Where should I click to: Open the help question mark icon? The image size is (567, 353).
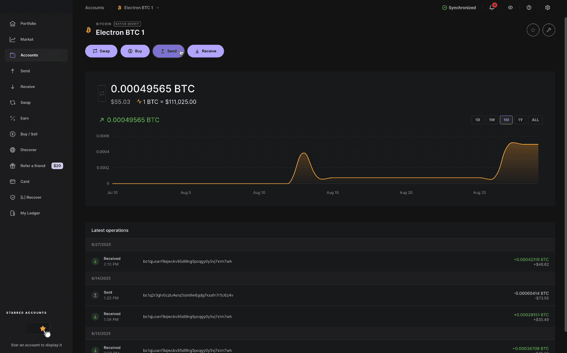pos(529,8)
